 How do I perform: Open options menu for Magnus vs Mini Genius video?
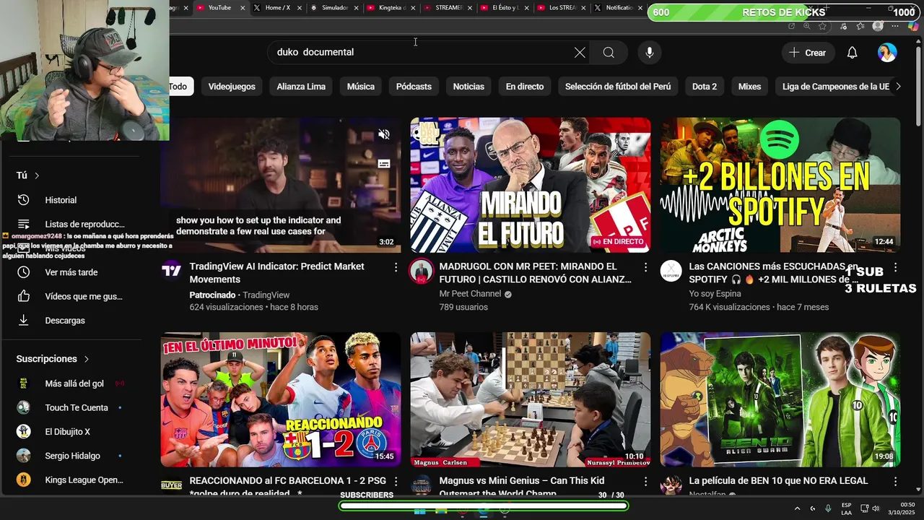645,482
